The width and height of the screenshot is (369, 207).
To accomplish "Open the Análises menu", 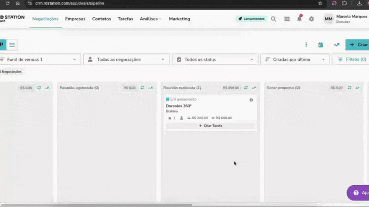I will point(150,19).
